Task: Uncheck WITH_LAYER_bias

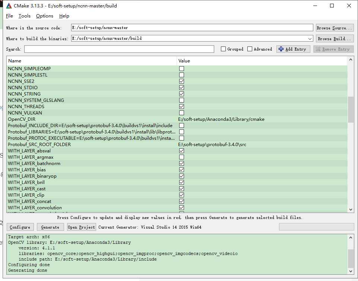Action: tap(181, 170)
